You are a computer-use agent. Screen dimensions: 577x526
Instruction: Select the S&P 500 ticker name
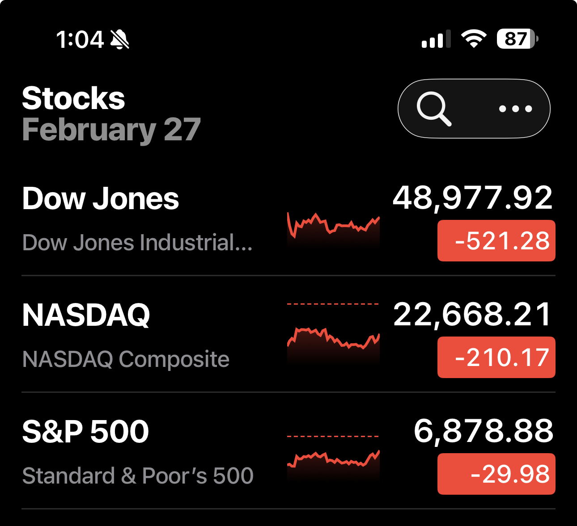85,432
